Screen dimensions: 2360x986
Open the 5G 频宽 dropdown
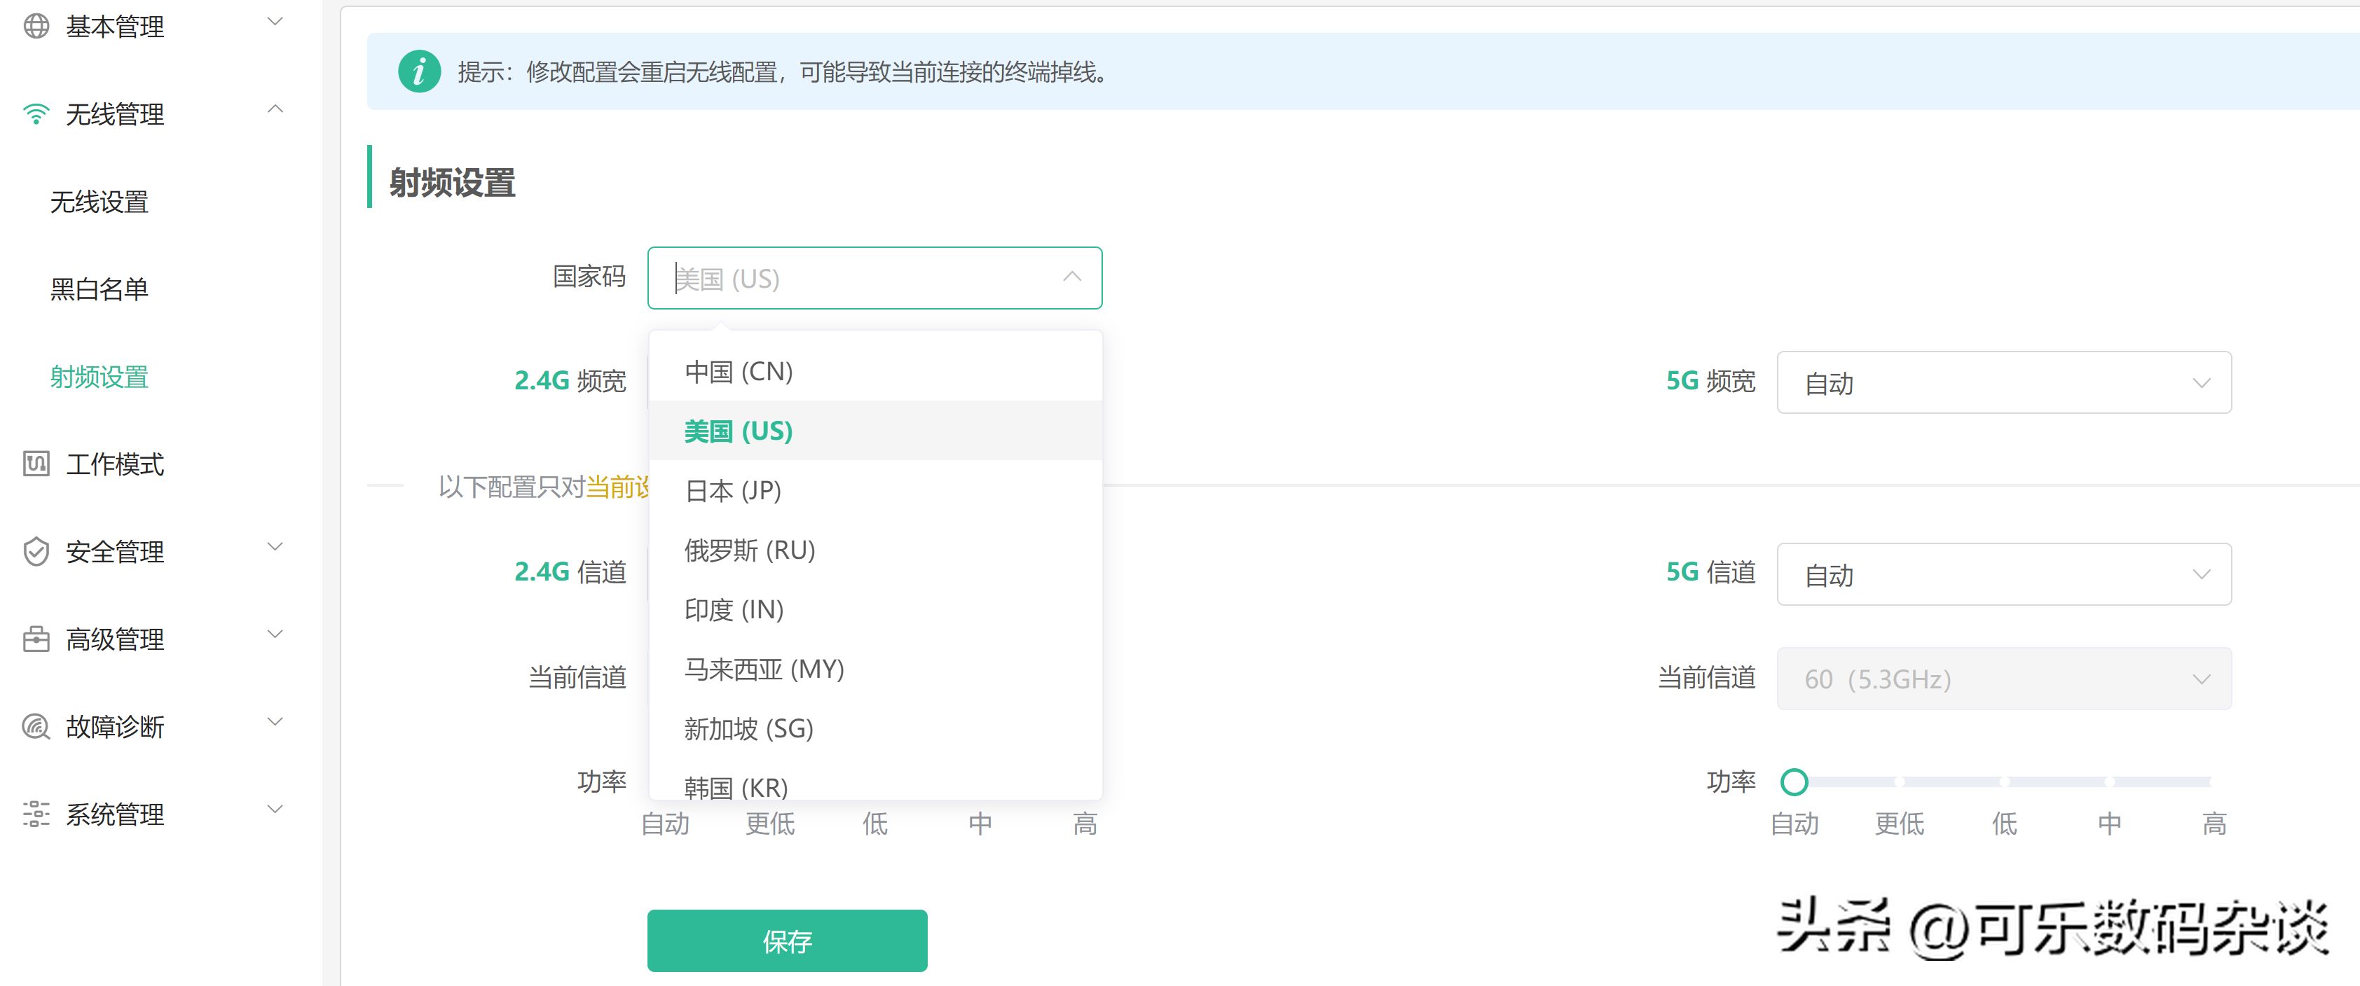click(2003, 382)
